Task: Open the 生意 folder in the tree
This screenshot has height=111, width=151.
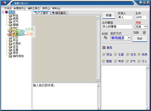Action: tap(14, 50)
